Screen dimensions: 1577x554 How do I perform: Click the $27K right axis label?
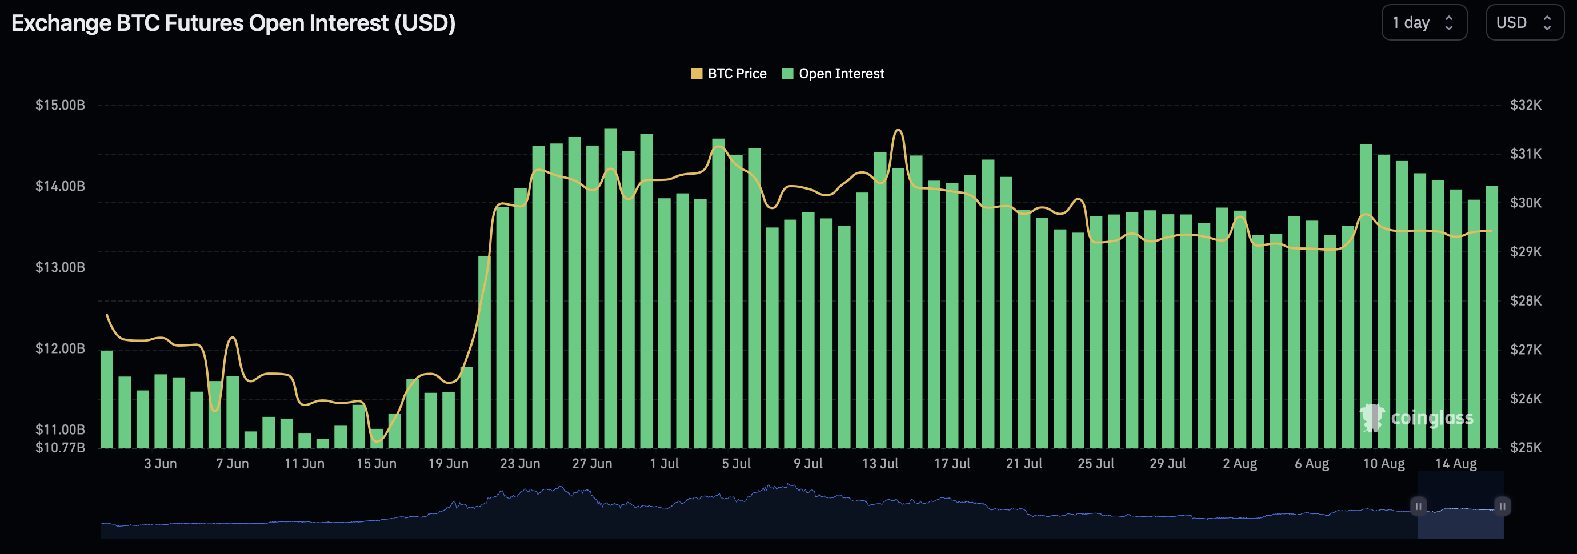coord(1526,350)
